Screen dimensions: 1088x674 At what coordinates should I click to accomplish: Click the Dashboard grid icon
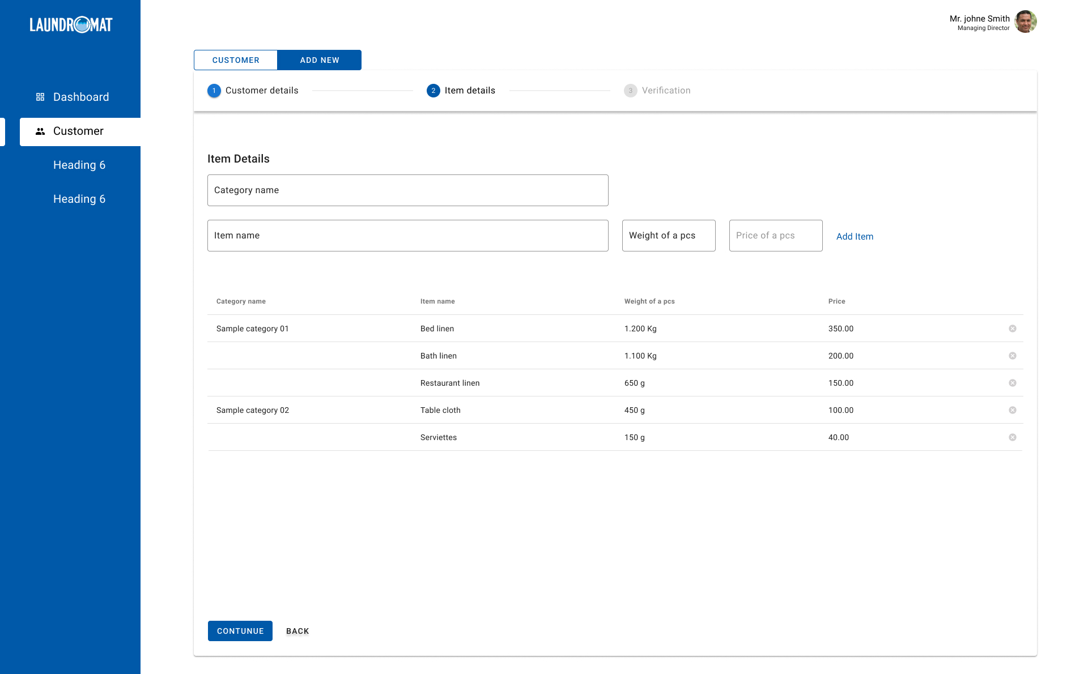[40, 97]
